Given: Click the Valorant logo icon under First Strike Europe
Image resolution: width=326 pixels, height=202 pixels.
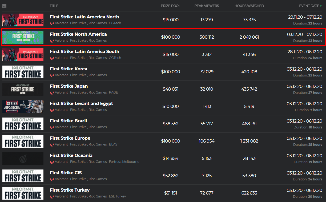Looking at the screenshot, I should [52, 144].
